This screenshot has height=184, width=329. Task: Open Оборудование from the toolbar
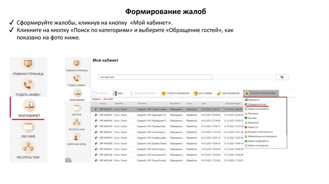228,93
